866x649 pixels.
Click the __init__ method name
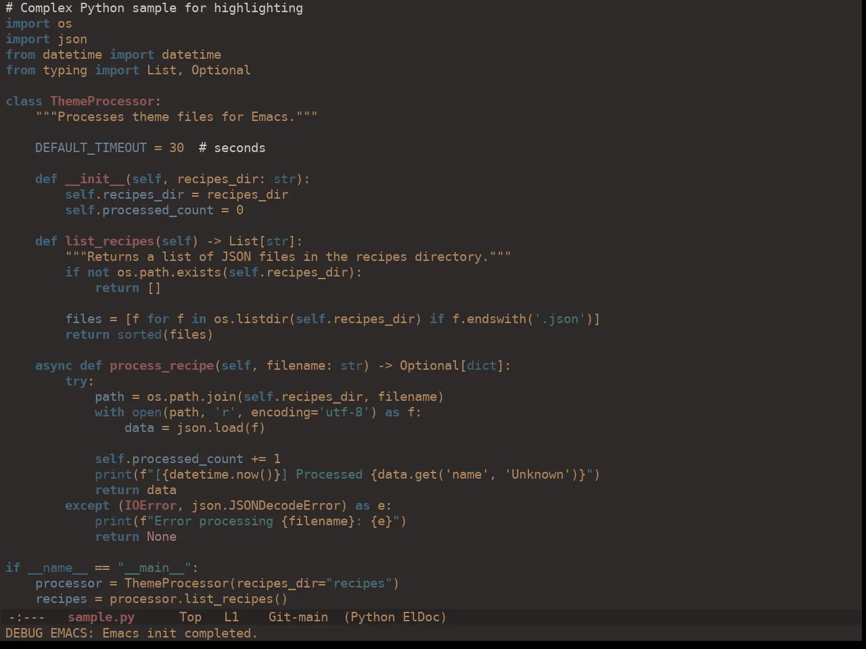point(95,179)
